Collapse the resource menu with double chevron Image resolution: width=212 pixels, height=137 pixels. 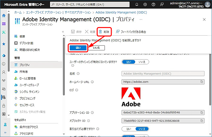63,32
